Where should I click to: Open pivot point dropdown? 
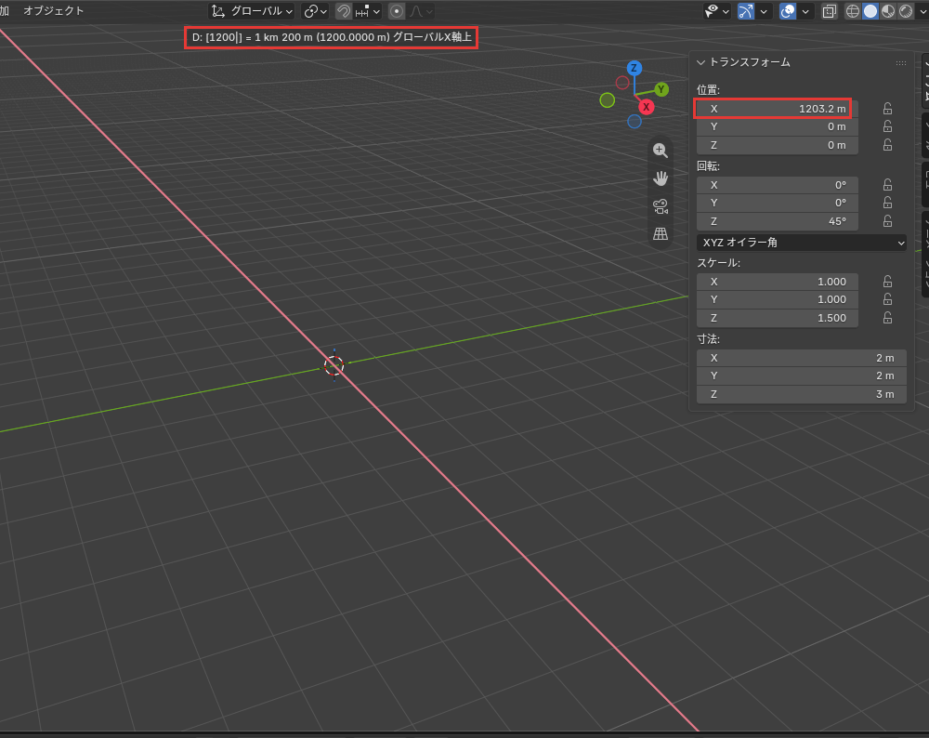click(x=315, y=11)
